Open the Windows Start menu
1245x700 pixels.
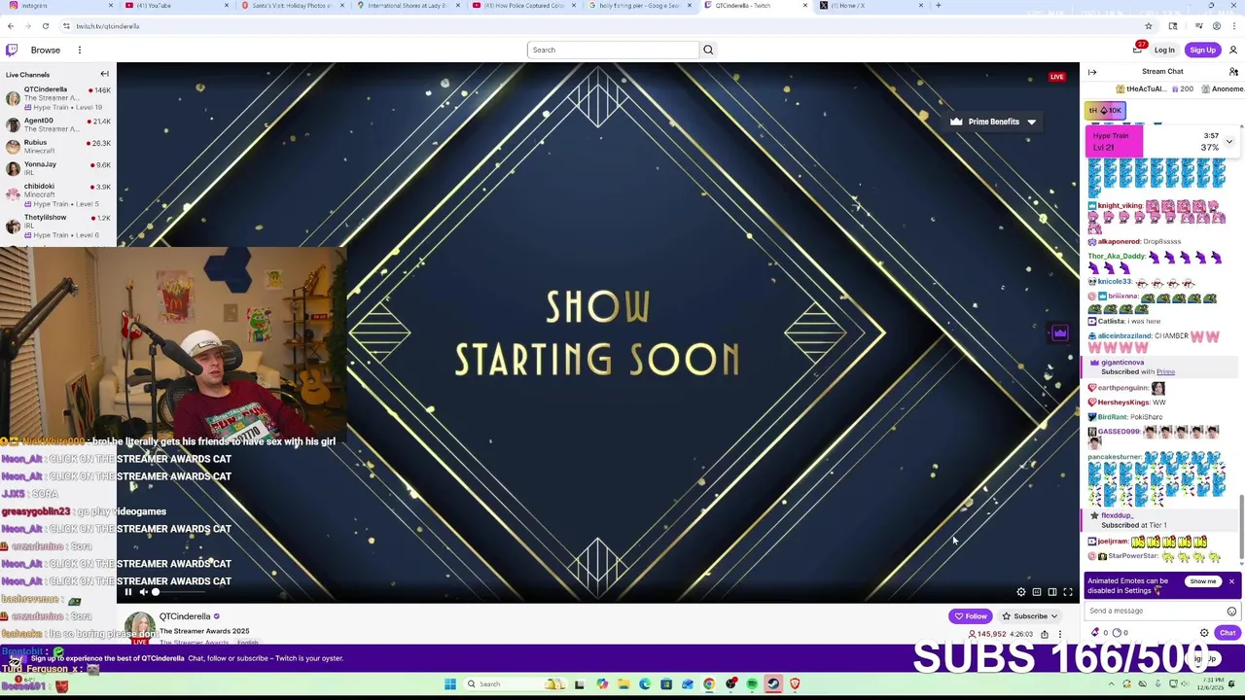[450, 684]
